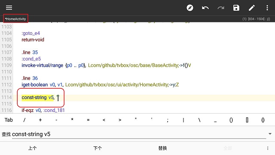Image resolution: width=275 pixels, height=155 pixels.
Task: Tap the compass navigation icon
Action: click(190, 8)
